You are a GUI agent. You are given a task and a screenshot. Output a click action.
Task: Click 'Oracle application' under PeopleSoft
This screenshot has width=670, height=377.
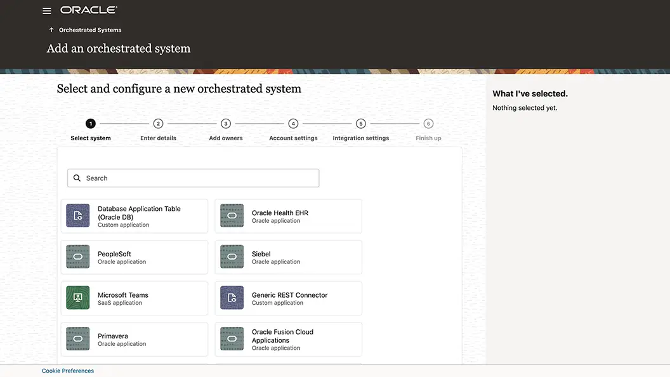pyautogui.click(x=122, y=261)
